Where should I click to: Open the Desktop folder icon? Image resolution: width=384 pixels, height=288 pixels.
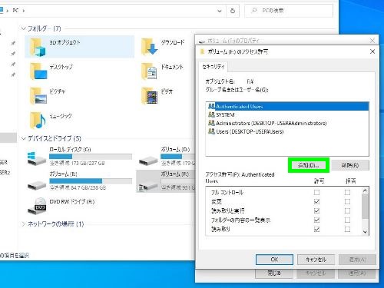[38, 71]
